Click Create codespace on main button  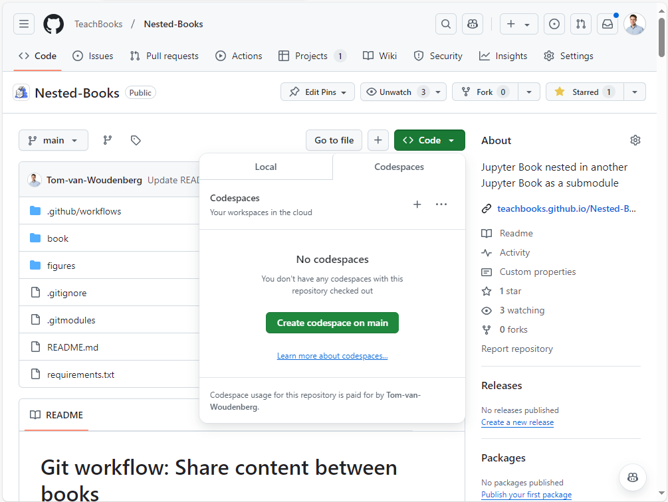pyautogui.click(x=332, y=323)
